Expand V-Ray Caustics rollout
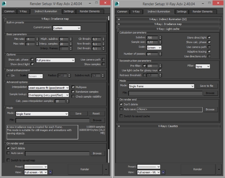 168,126
